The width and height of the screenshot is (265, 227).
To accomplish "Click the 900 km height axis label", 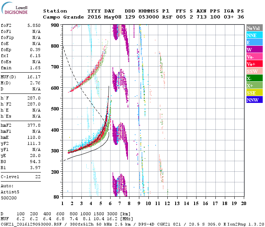I will 55,25.
